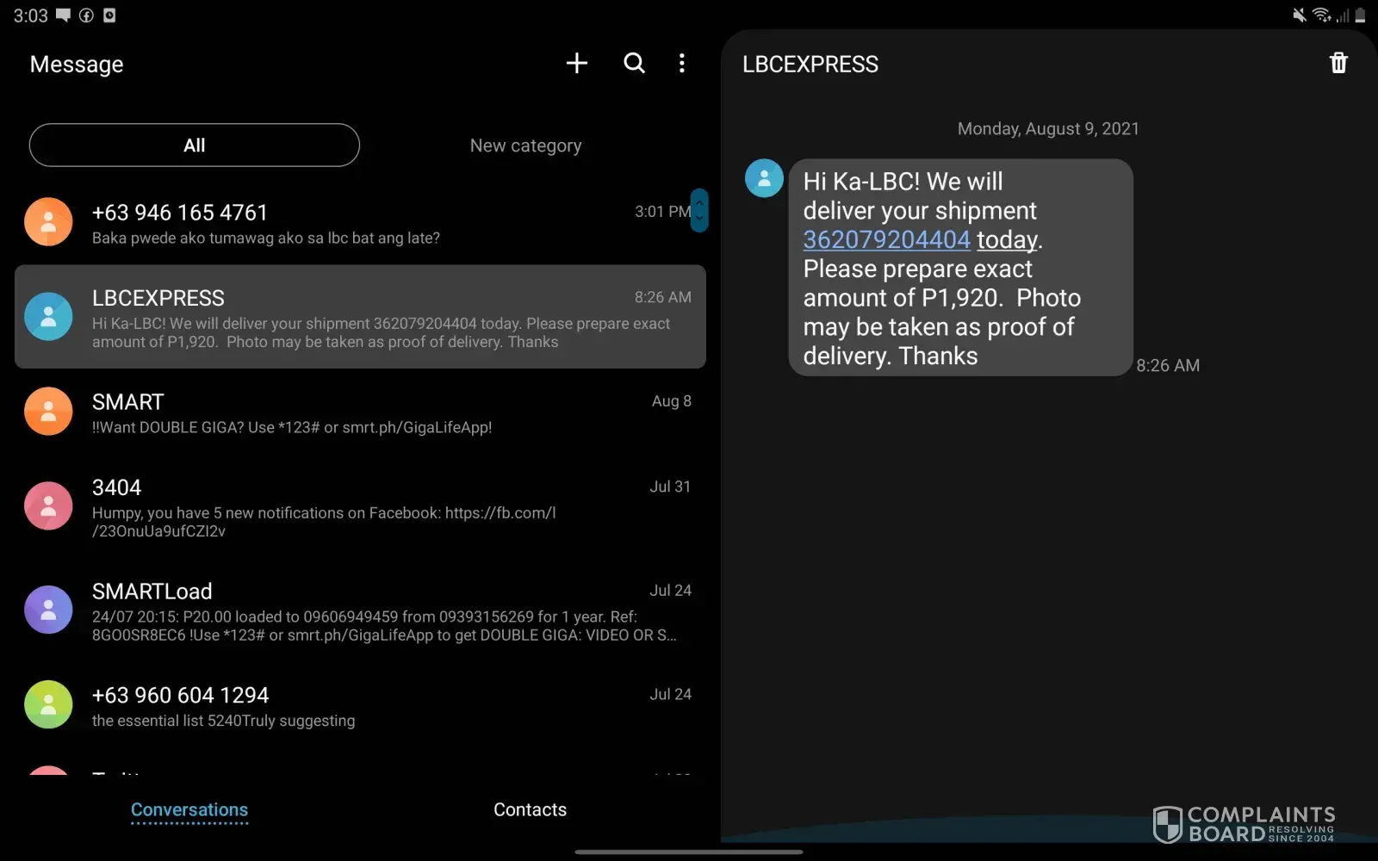Tap the avatar for +63 946 165 4761
This screenshot has height=861, width=1378.
[x=48, y=221]
